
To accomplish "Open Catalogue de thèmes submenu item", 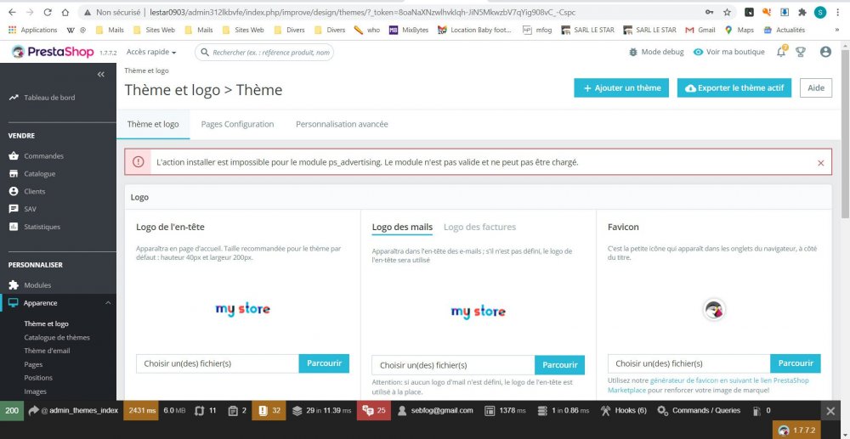I will click(x=57, y=337).
